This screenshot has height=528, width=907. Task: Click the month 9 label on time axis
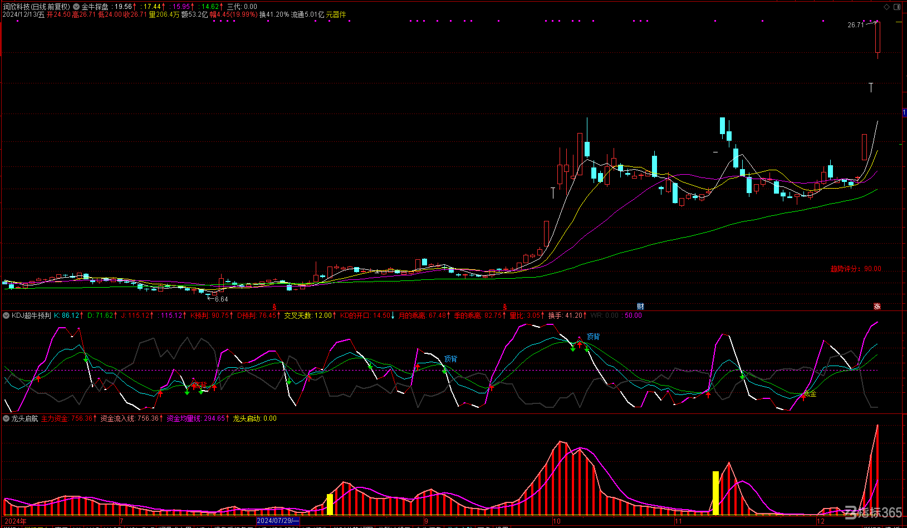[x=426, y=521]
